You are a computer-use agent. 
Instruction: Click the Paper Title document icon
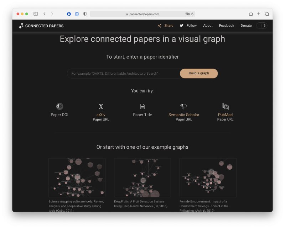(142, 107)
